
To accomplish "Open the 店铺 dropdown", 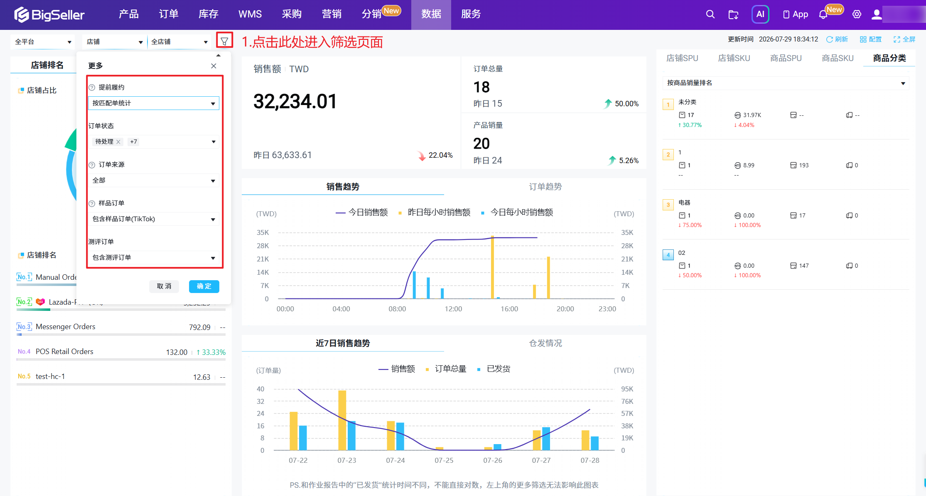I will [114, 42].
